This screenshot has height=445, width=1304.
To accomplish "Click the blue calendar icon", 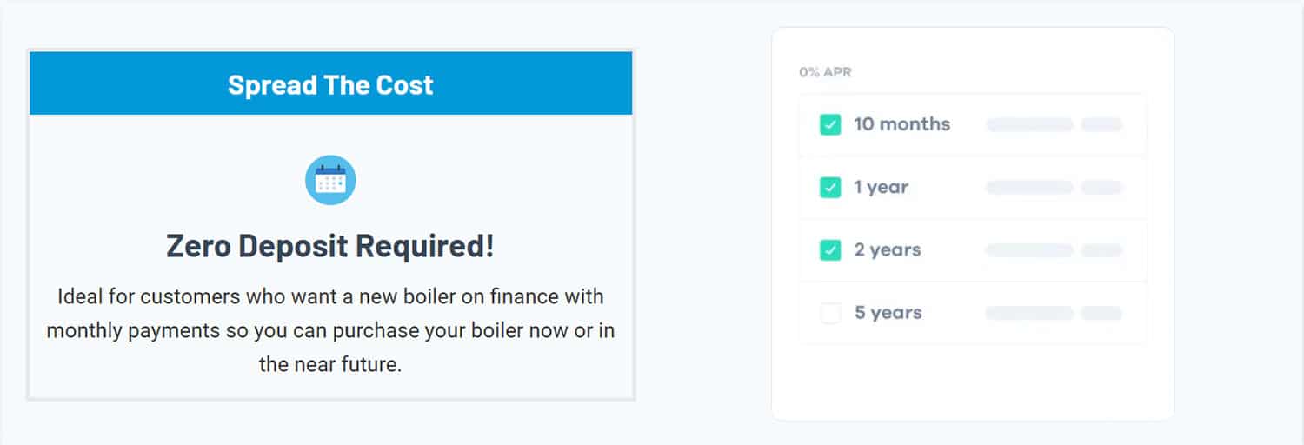I will point(330,180).
